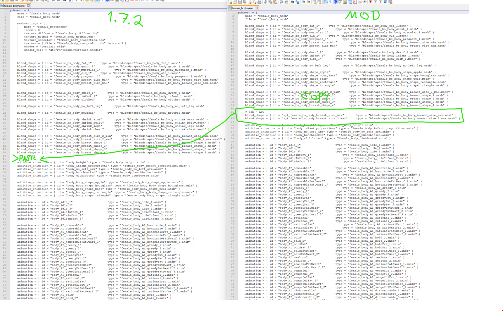This screenshot has height=311, width=503.
Task: Toggle Document Map panel in MOD toolbar
Action: pos(345,2)
